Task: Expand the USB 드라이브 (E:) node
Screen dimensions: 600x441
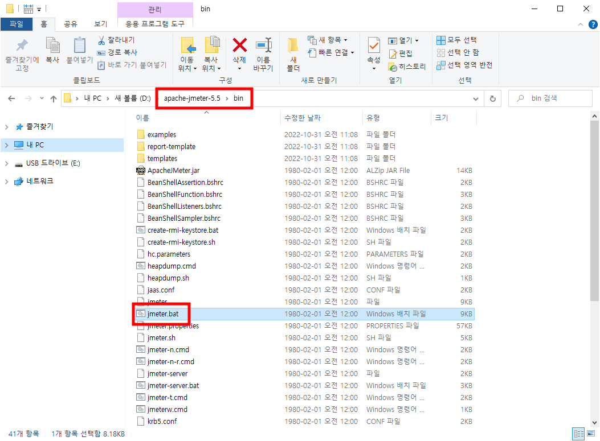Action: 6,163
